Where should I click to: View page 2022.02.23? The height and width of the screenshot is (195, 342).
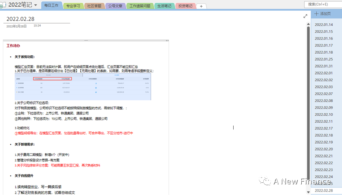(x=324, y=170)
